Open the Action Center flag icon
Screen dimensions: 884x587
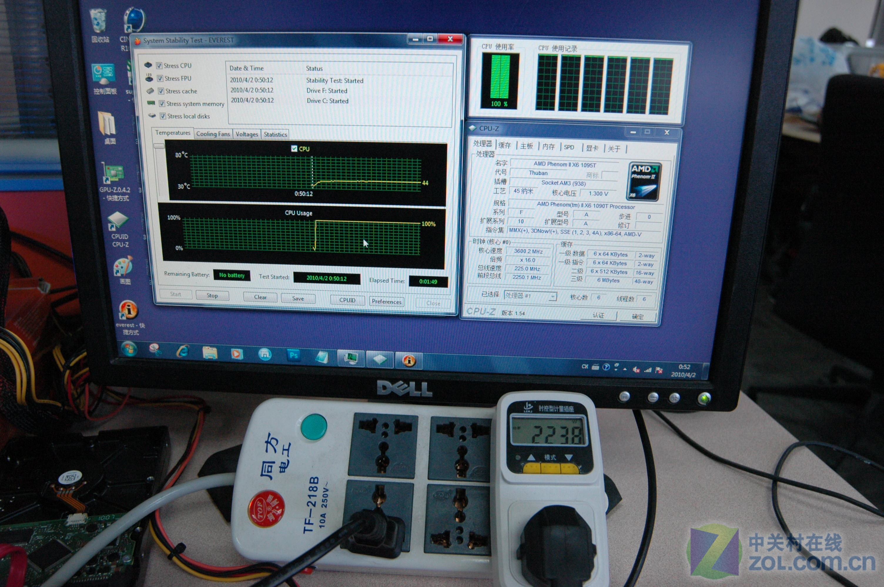coord(659,371)
